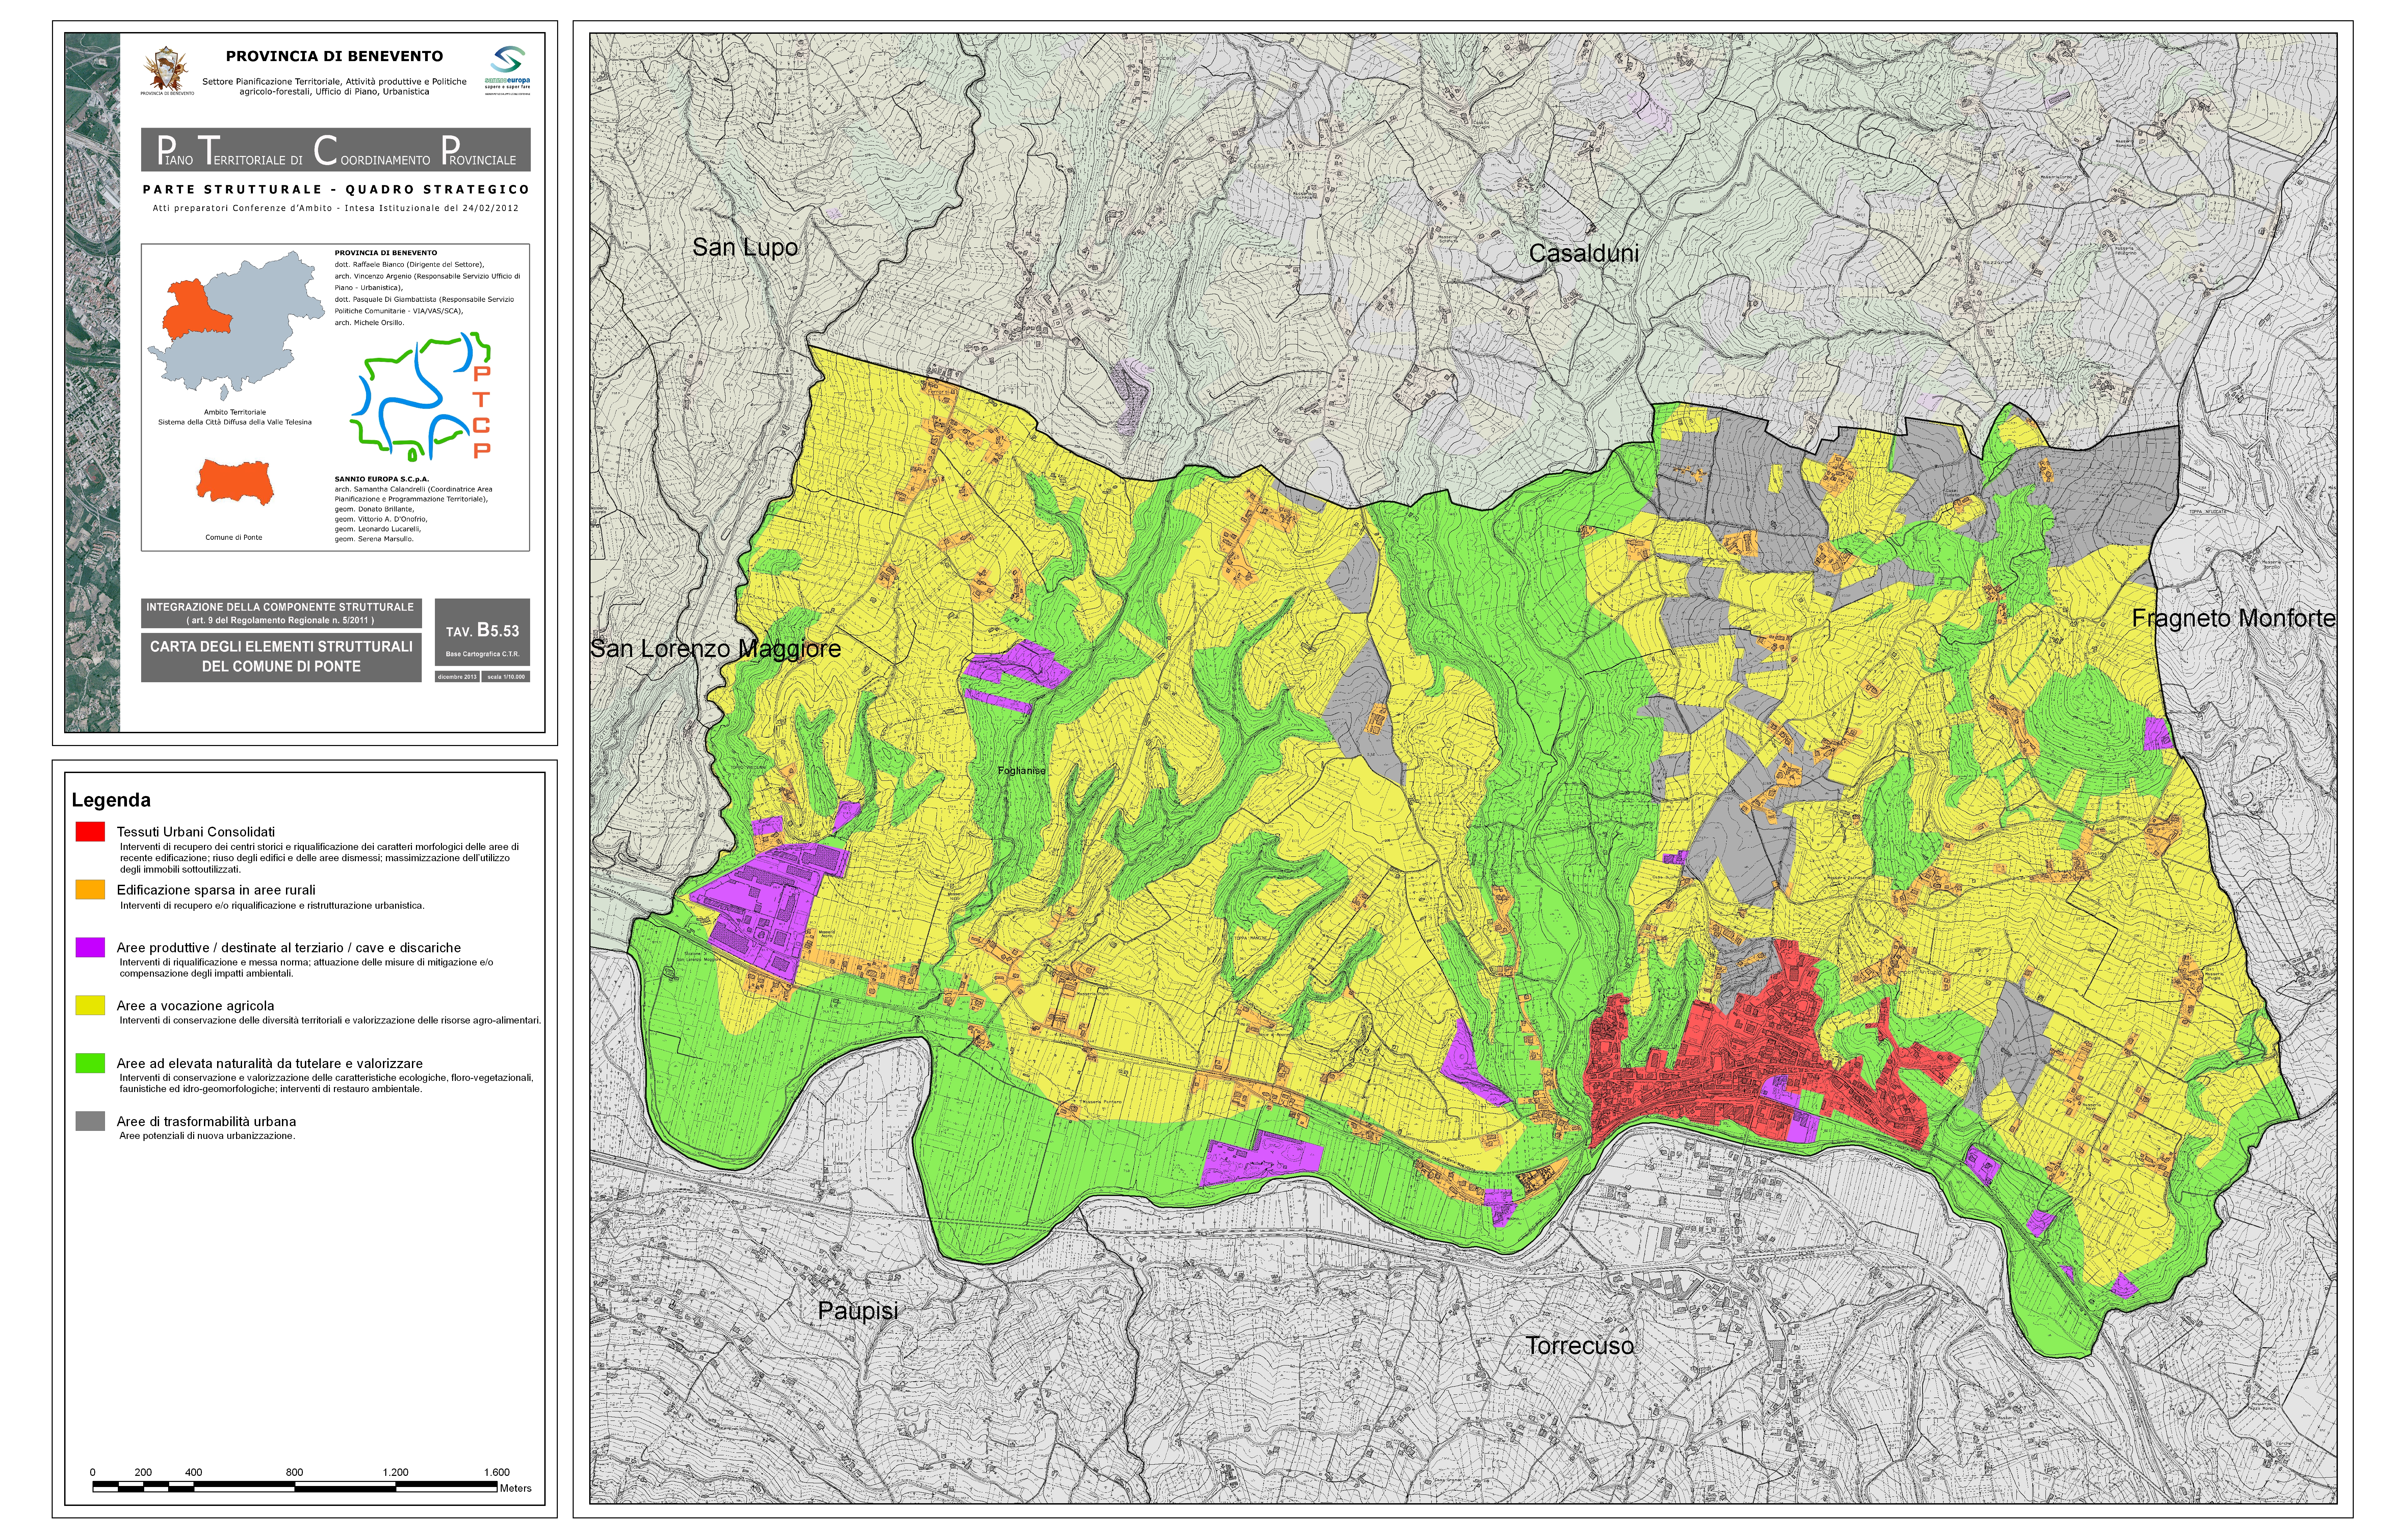The image size is (2399, 1540).
Task: Click the 'Atti preparatori Conferenze d'Ambito' subtitle line
Action: coord(336,208)
